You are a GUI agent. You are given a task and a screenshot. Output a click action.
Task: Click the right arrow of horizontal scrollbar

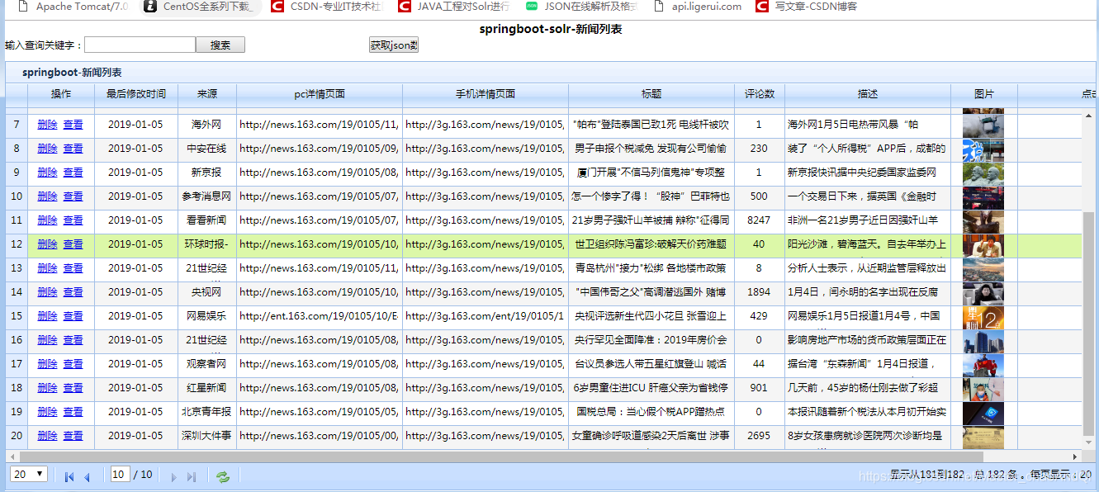tap(1076, 456)
